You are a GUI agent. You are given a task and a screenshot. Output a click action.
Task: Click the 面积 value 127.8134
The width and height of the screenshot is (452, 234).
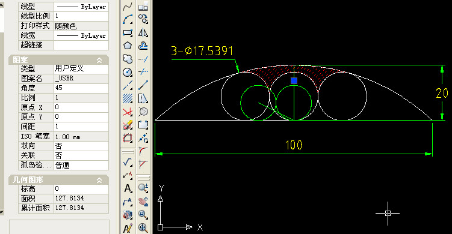click(81, 198)
